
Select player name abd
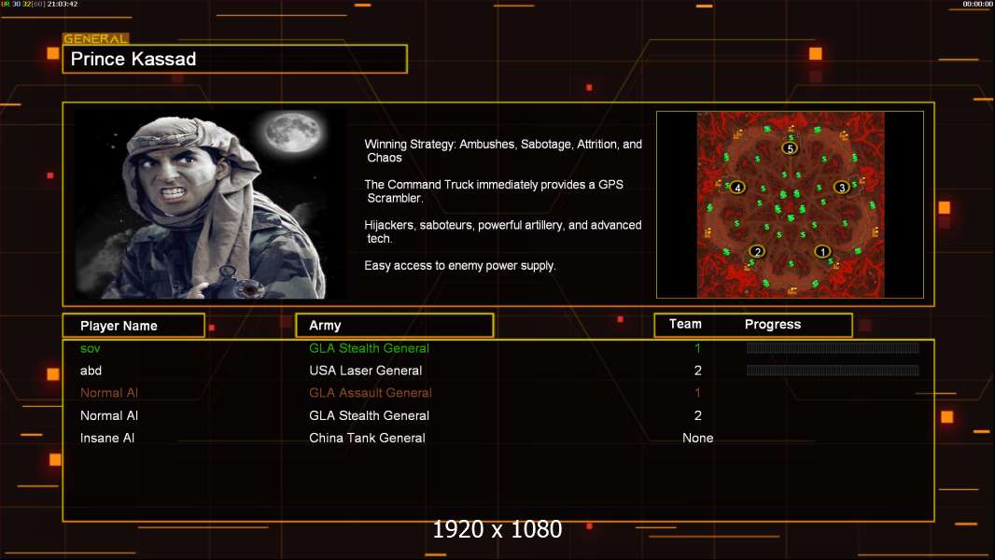(91, 371)
